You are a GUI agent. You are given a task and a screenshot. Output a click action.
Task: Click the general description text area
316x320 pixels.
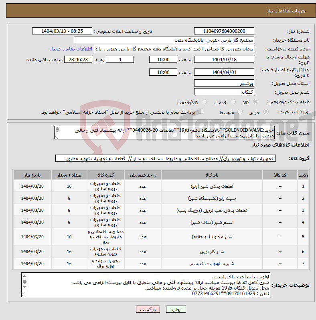[164, 133]
